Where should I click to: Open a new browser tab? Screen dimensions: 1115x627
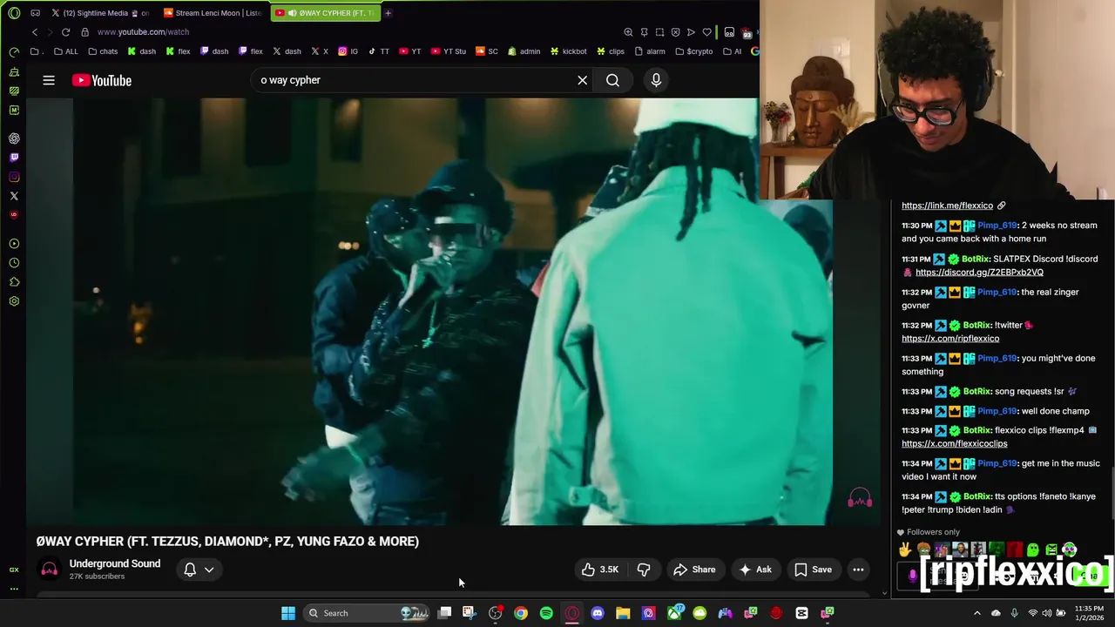point(388,13)
